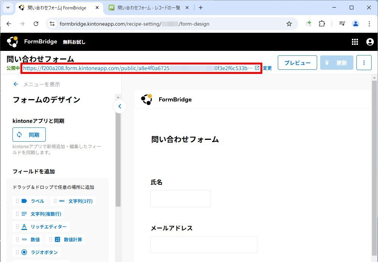The image size is (378, 262).
Task: Go forward in browser history
Action: tap(22, 23)
